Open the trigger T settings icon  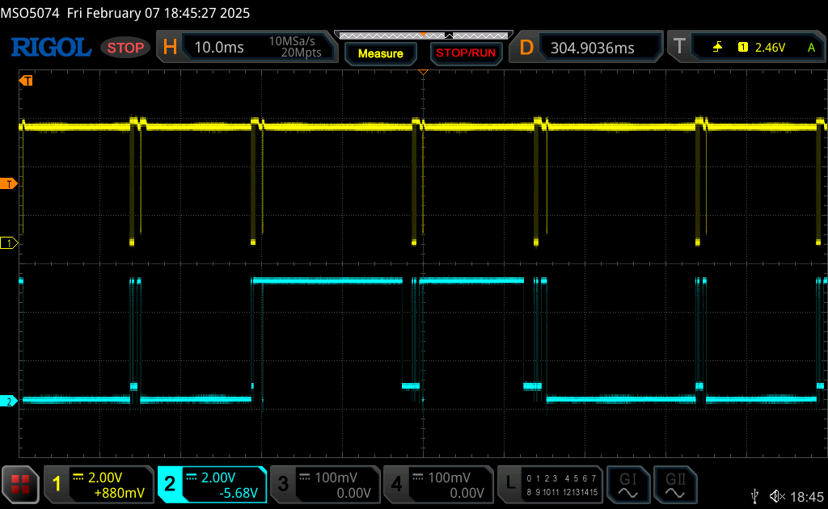coord(679,47)
